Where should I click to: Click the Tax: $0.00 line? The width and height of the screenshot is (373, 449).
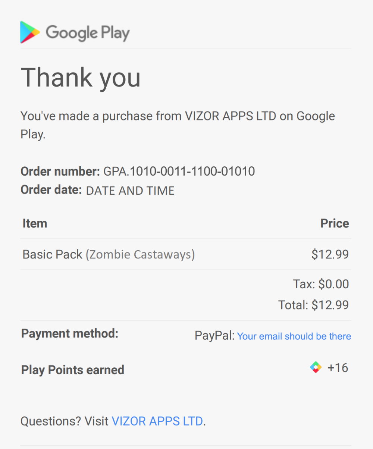tap(321, 284)
